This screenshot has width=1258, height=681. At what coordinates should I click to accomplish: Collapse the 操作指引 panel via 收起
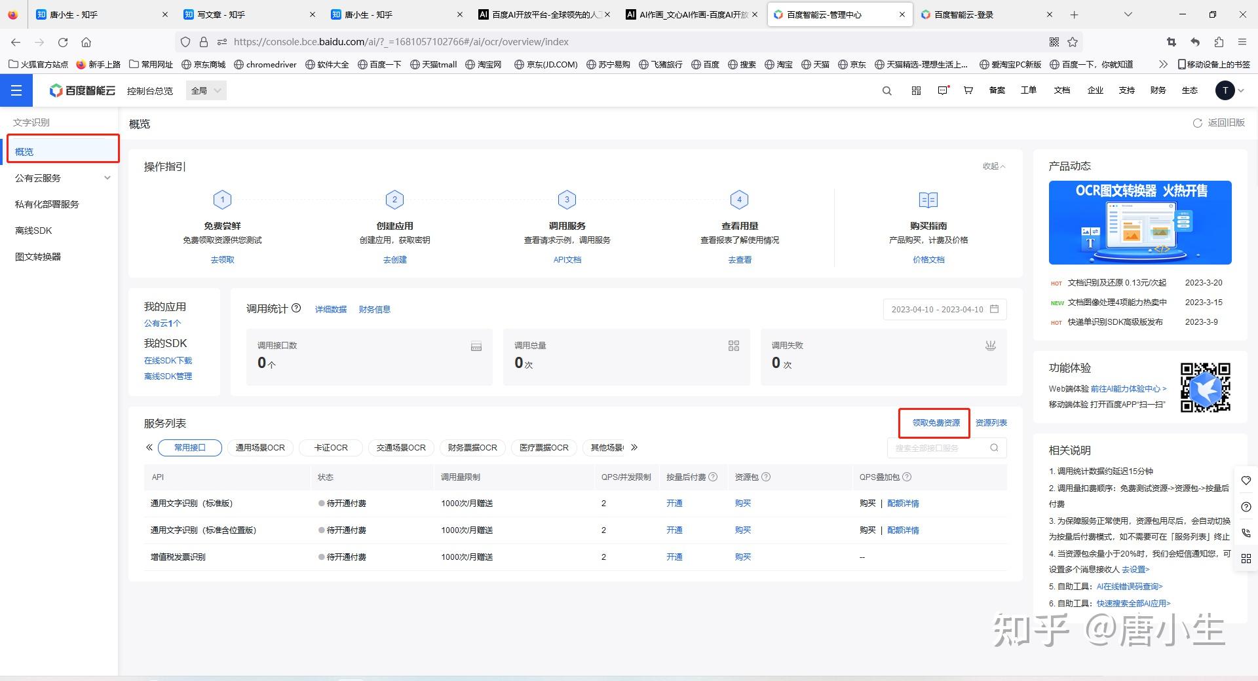tap(993, 166)
